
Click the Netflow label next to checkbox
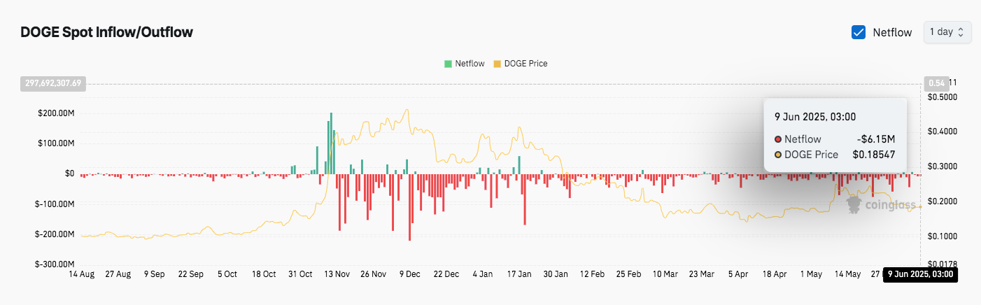tap(892, 32)
